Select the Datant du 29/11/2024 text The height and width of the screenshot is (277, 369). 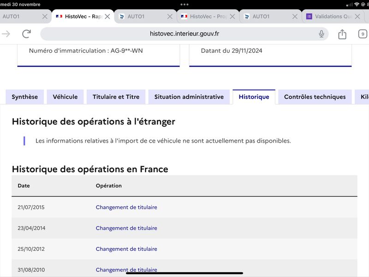pyautogui.click(x=232, y=51)
